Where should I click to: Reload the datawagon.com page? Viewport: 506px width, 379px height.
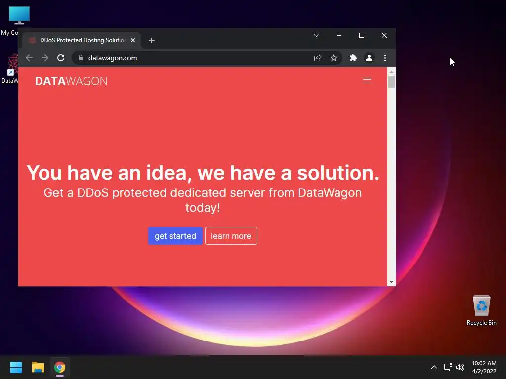pyautogui.click(x=61, y=58)
